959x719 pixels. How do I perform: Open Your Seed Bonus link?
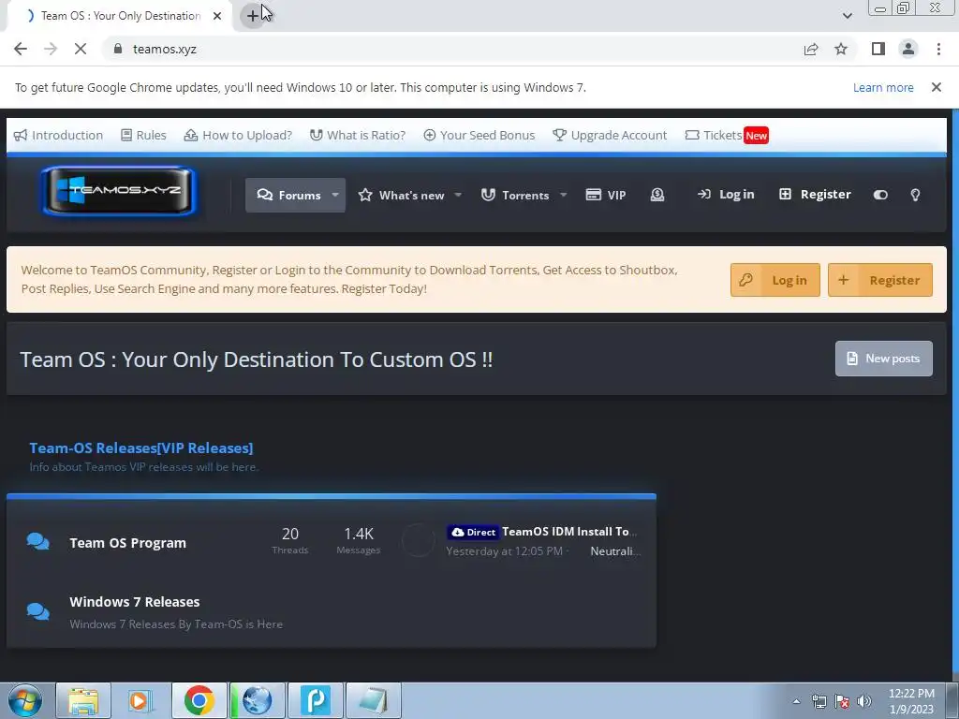coord(479,135)
